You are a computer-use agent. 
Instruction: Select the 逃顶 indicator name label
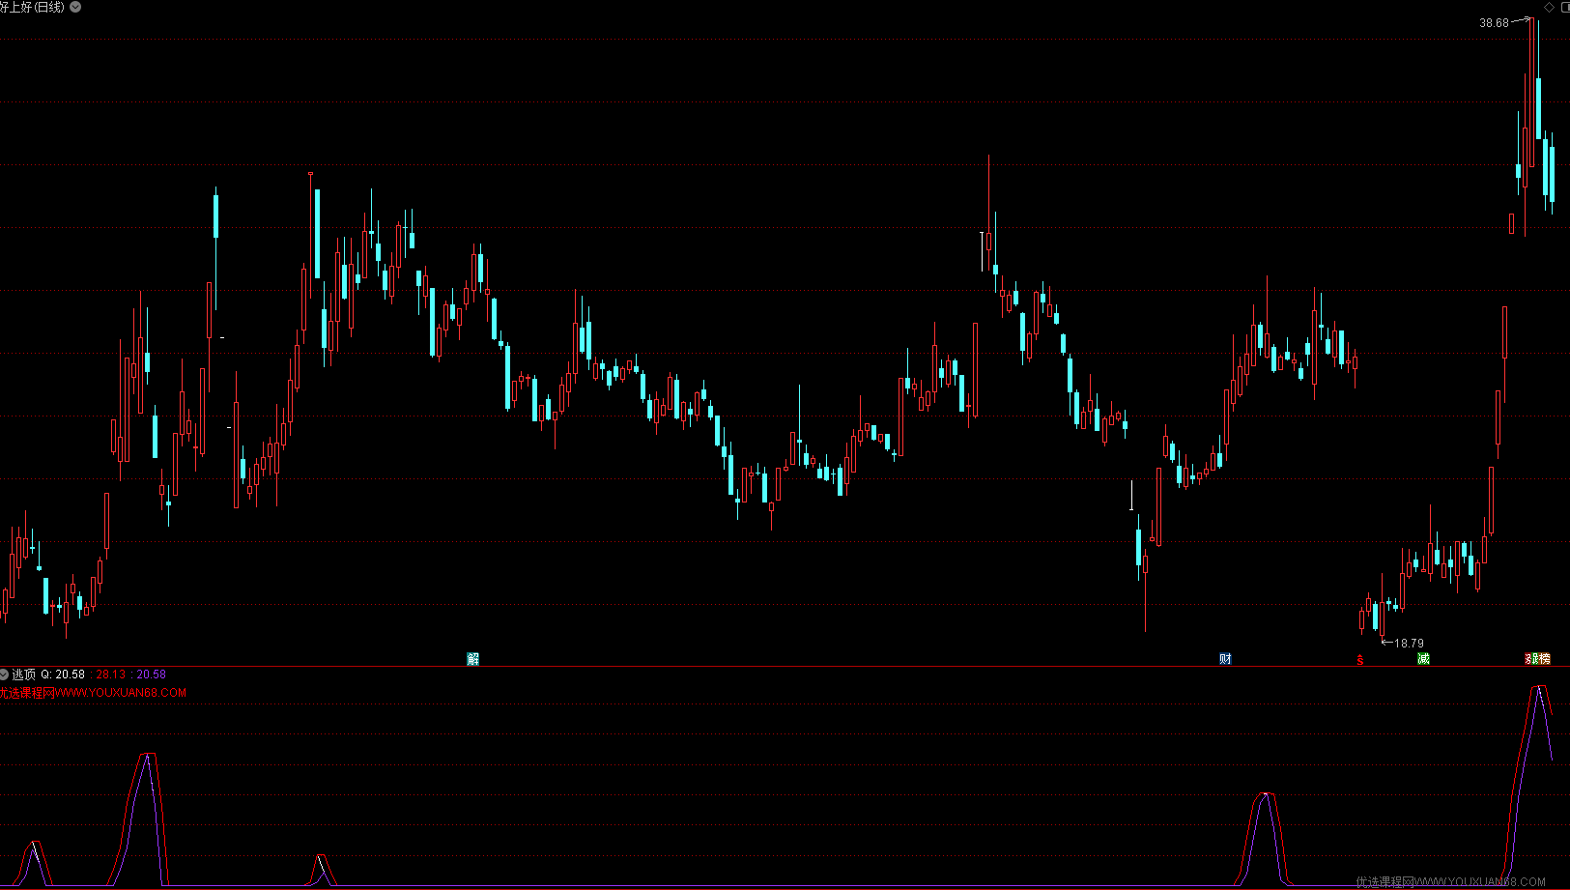(x=23, y=675)
